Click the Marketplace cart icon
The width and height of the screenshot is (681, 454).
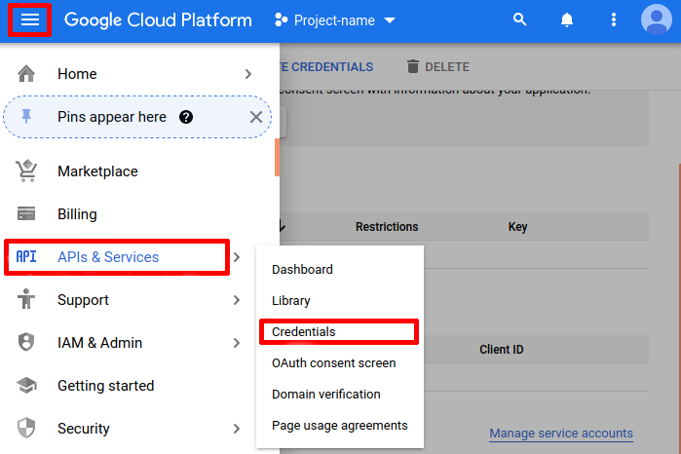click(26, 171)
